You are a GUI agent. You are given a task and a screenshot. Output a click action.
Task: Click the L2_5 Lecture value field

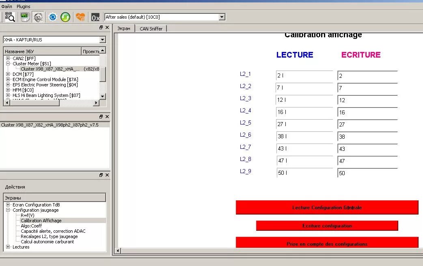pyautogui.click(x=304, y=124)
